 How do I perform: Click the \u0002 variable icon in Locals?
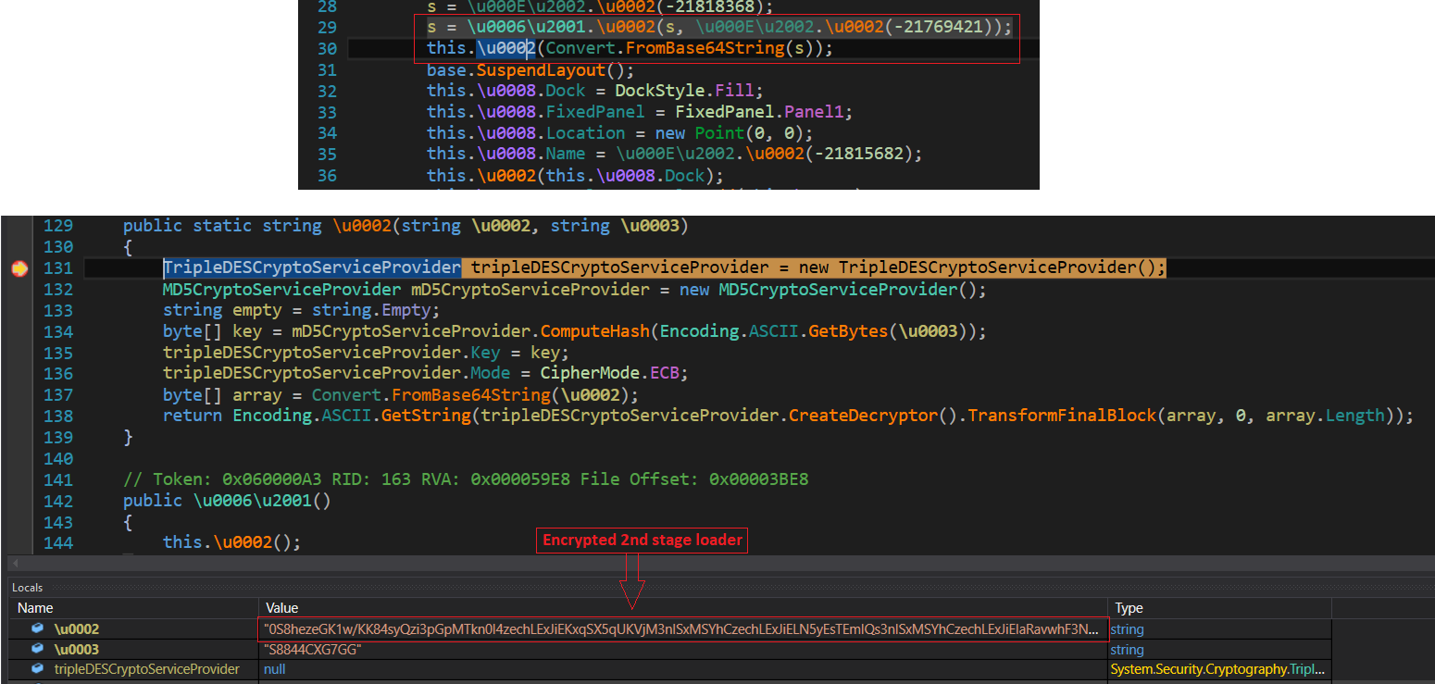37,629
